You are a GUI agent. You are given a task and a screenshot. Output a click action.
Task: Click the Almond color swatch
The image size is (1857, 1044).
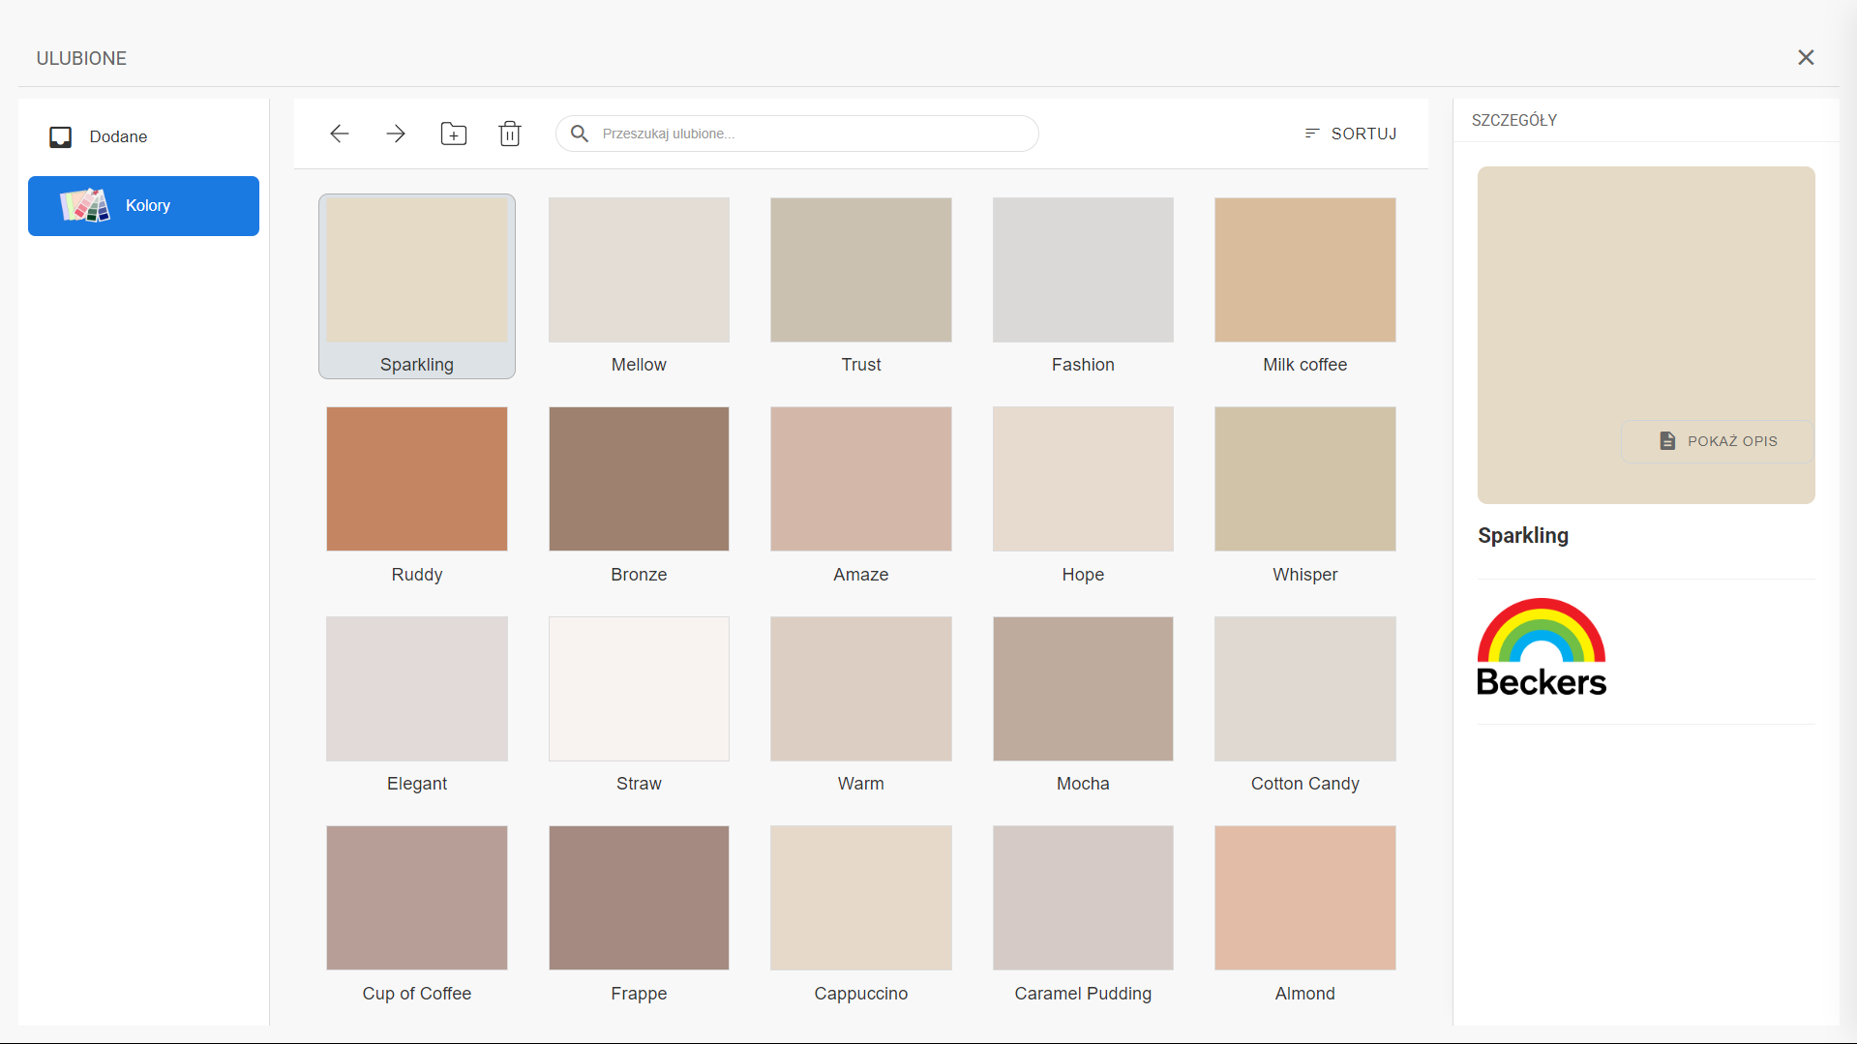(x=1304, y=898)
